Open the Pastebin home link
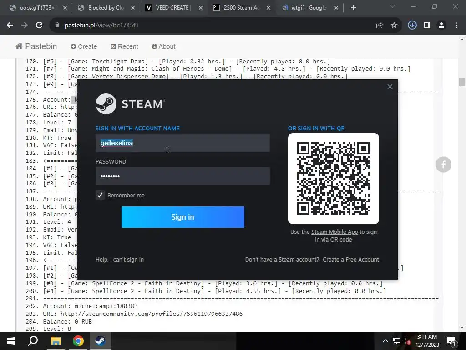Viewport: 466px width, 350px height. (36, 46)
